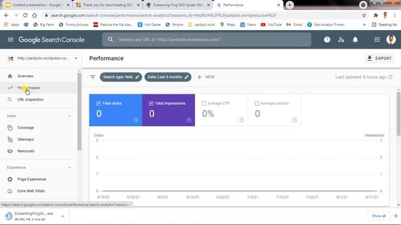
Task: Click Show all downloads
Action: (x=378, y=216)
